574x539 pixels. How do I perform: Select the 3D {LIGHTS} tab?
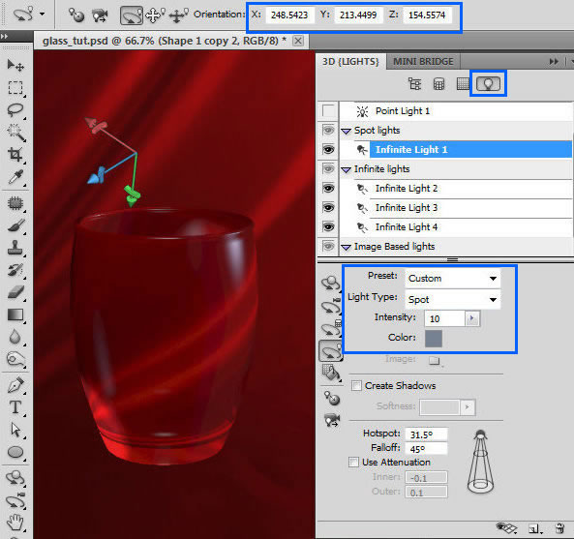point(350,62)
